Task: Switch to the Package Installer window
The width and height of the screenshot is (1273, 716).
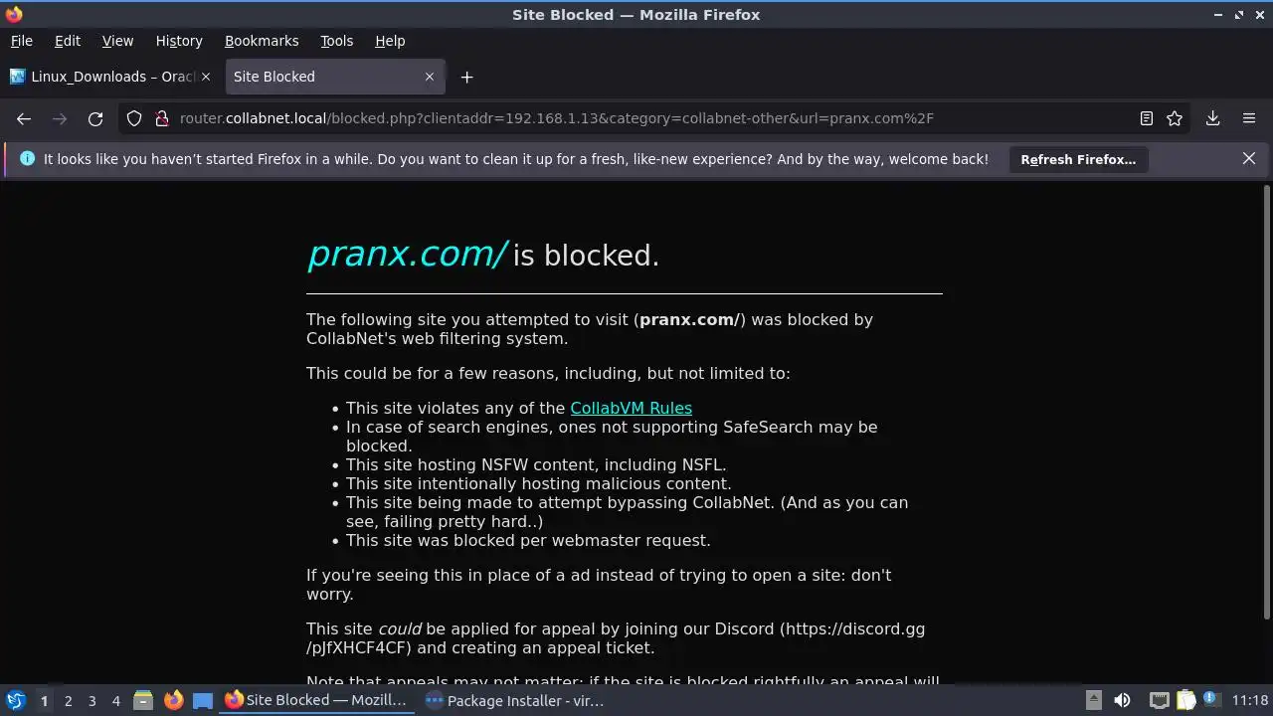Action: click(x=515, y=700)
